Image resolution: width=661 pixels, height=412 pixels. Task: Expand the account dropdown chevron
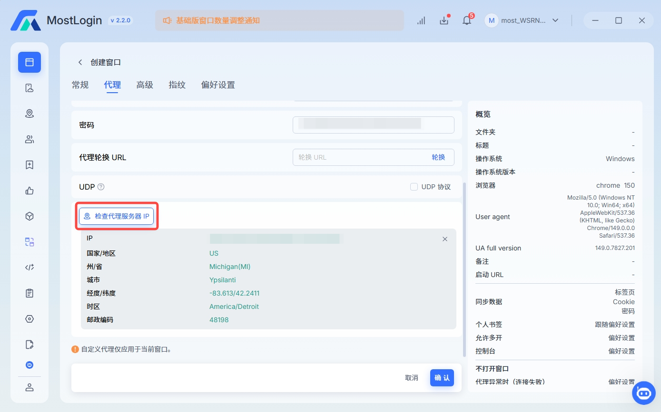tap(555, 20)
